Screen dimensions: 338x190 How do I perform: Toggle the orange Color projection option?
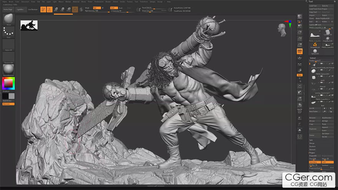327,162
